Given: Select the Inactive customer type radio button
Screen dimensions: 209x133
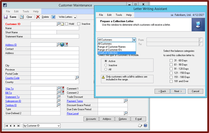Looking at the screenshot, I should tap(105, 65).
